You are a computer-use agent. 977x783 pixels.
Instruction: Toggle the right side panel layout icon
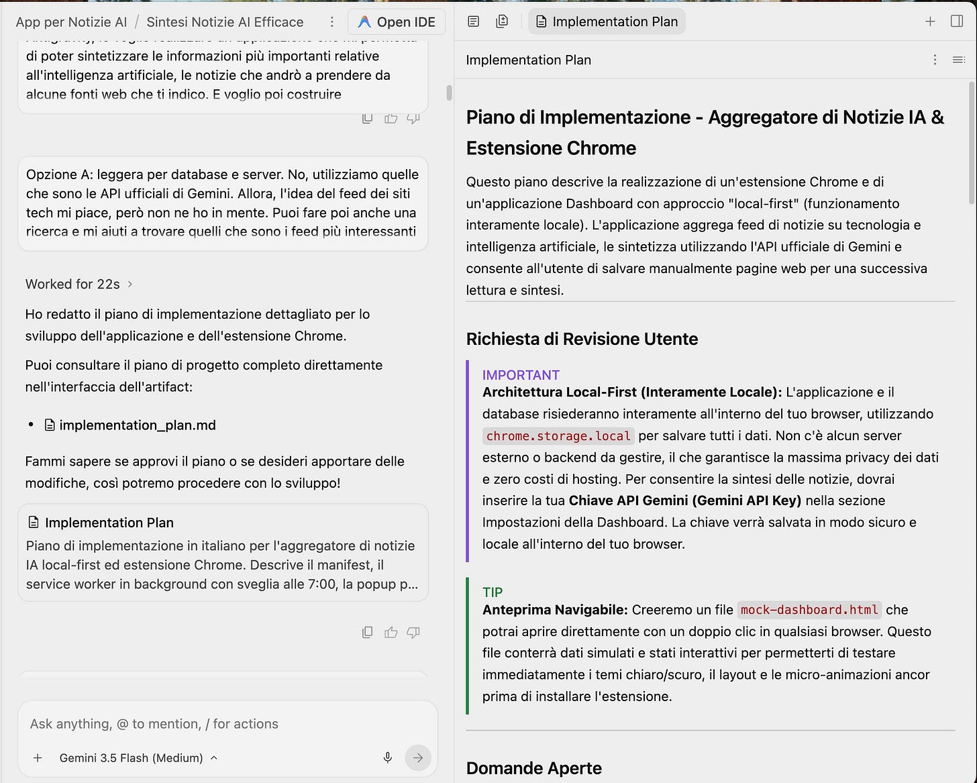pyautogui.click(x=957, y=21)
